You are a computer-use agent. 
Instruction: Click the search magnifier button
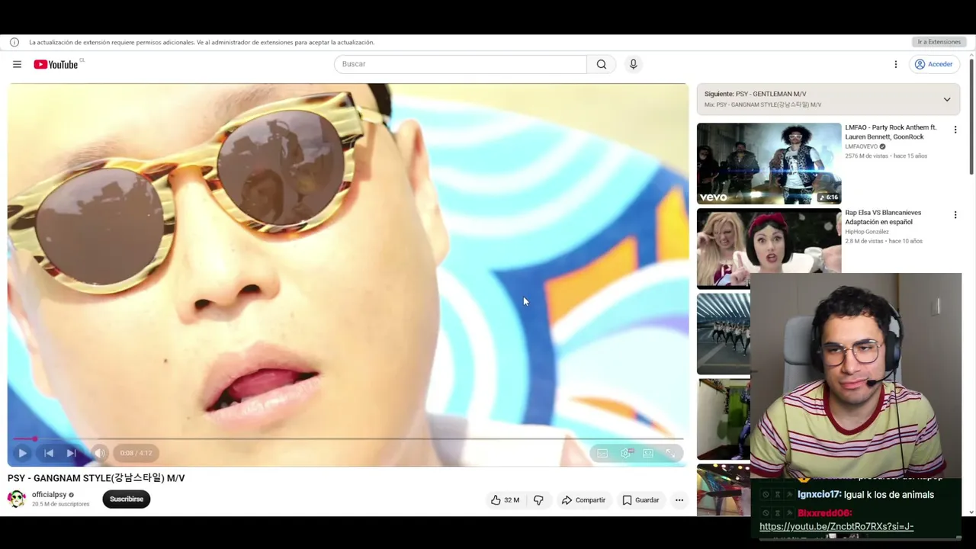click(x=602, y=64)
